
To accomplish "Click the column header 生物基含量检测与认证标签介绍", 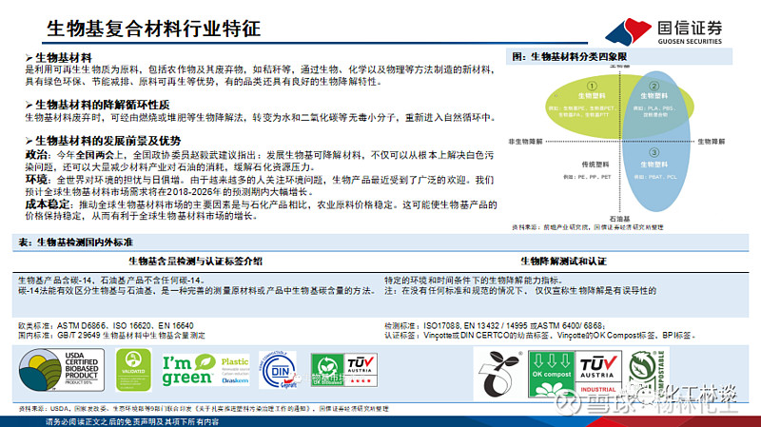I will 196,262.
